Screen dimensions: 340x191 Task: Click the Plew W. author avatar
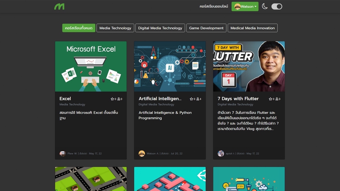pyautogui.click(x=63, y=154)
